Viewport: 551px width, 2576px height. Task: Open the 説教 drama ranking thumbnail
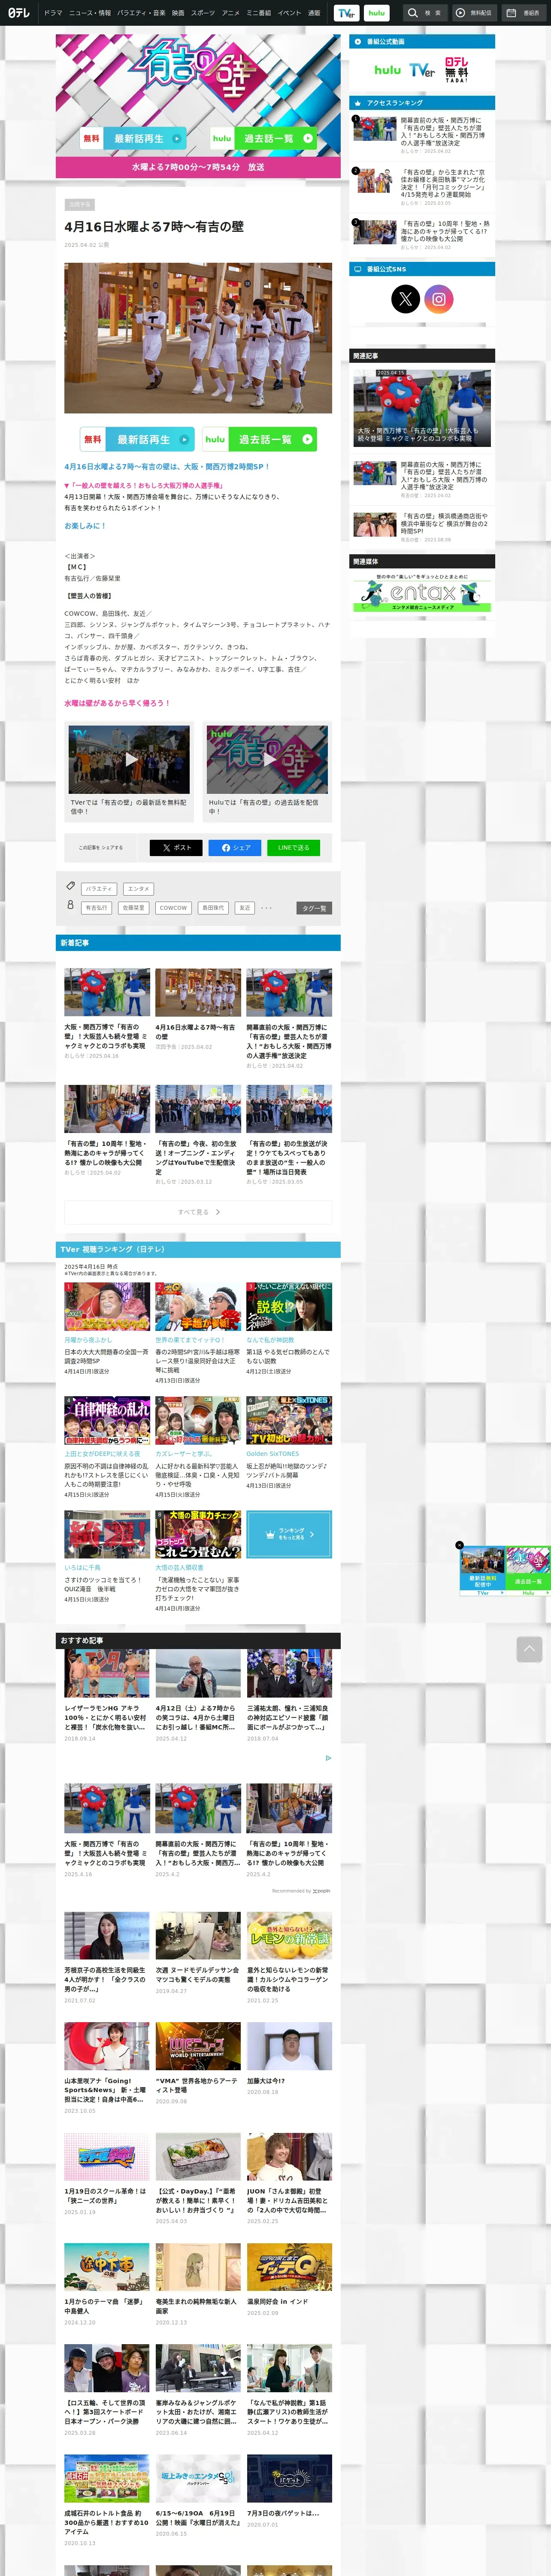click(x=289, y=1307)
